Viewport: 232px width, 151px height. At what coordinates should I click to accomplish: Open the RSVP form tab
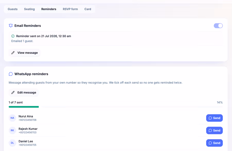point(70,9)
